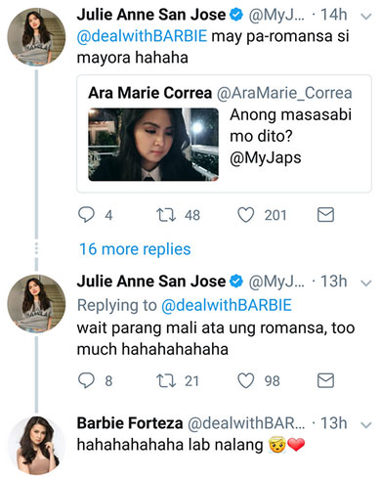This screenshot has height=479, width=380.
Task: Click the Barbie Forteza display name
Action: click(130, 423)
